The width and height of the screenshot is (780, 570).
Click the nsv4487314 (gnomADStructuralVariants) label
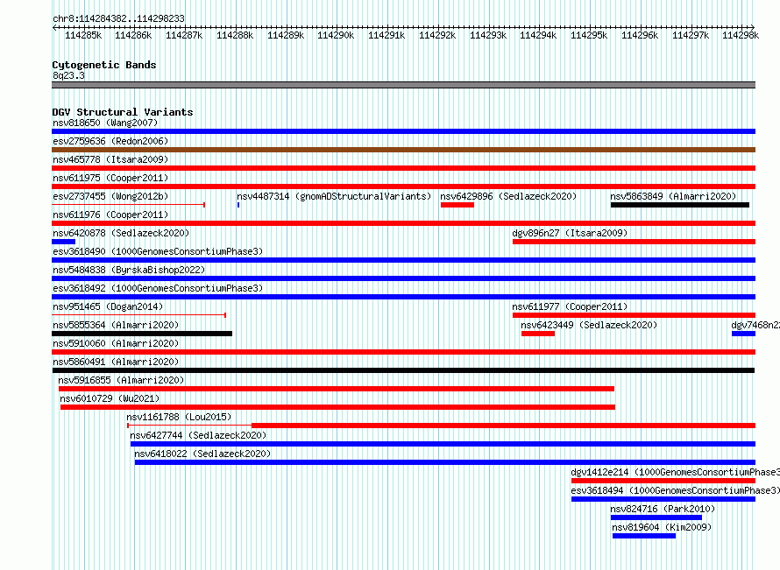coord(334,196)
